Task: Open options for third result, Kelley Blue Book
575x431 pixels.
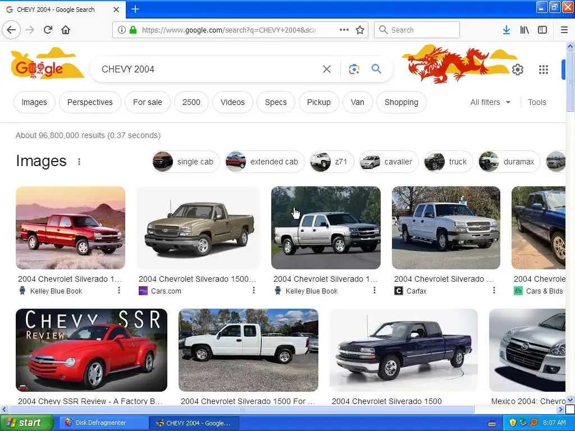Action: [x=375, y=290]
